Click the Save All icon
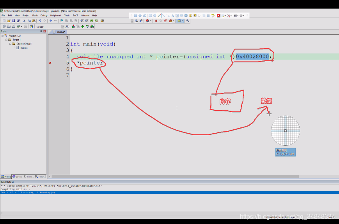 pyautogui.click(x=18, y=21)
